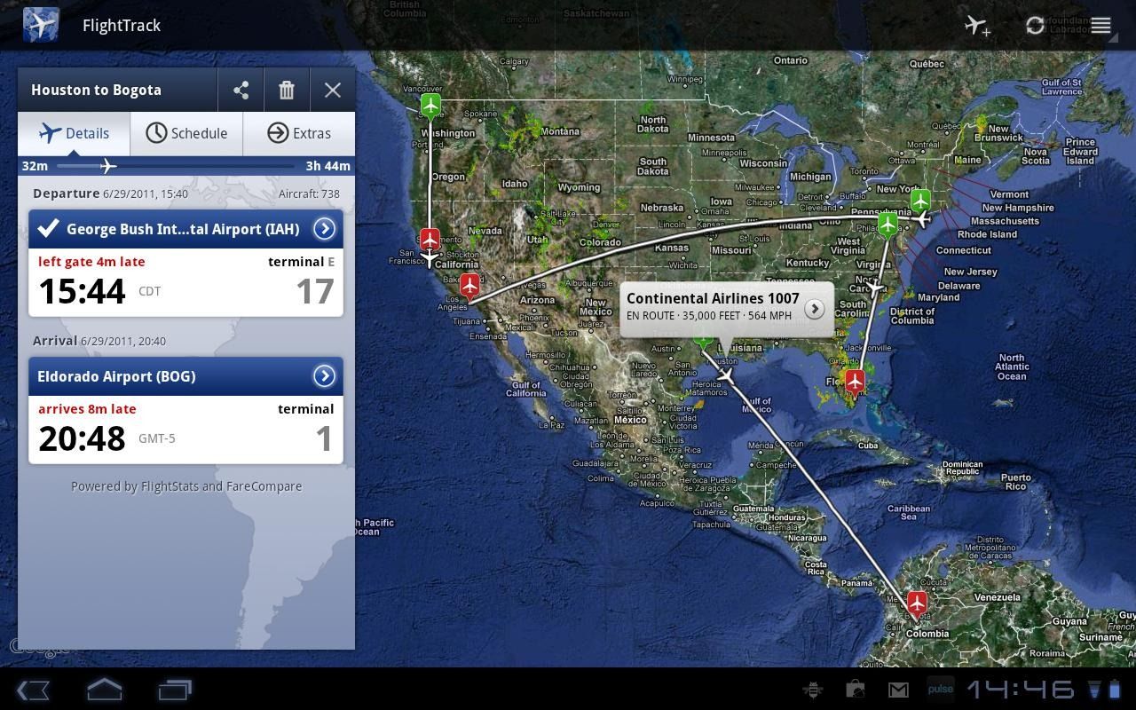
Task: Switch to the Extras tab
Action: 300,133
